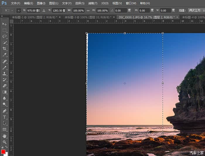Screen dimensions: 205x156
Task: Open the 滤镜(T) menu
Action: (93, 3)
